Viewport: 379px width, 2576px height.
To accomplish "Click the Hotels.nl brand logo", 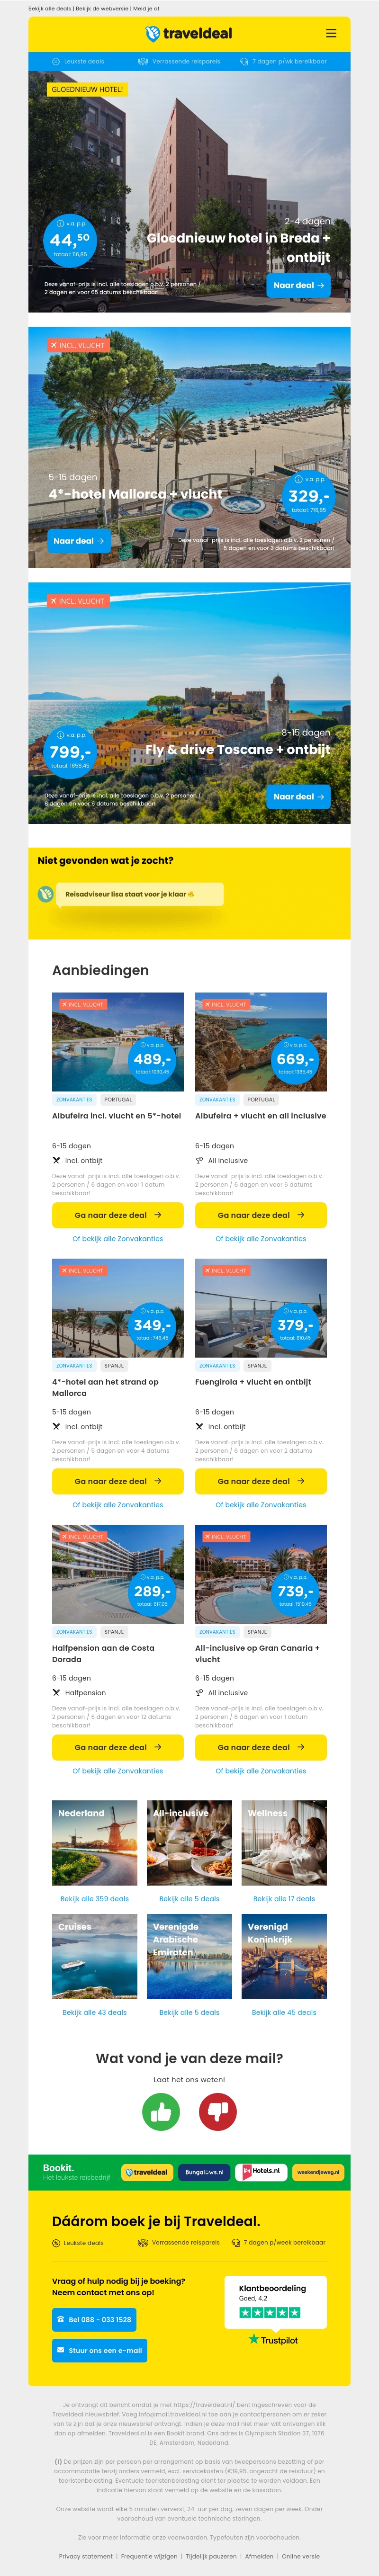I will click(x=261, y=2172).
